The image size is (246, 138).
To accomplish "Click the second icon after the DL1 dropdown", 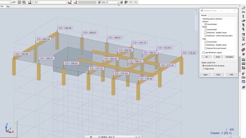I will (x=75, y=2).
